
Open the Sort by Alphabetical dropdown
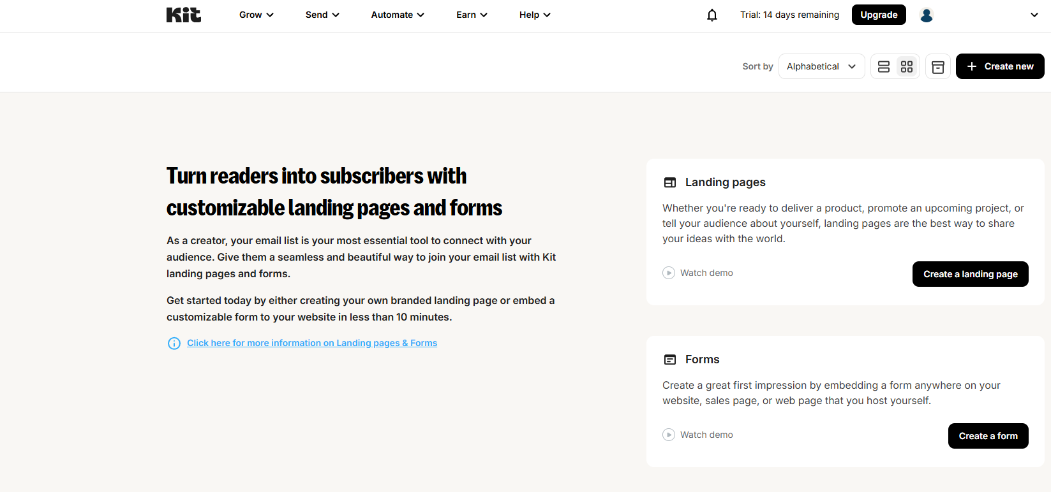(822, 66)
